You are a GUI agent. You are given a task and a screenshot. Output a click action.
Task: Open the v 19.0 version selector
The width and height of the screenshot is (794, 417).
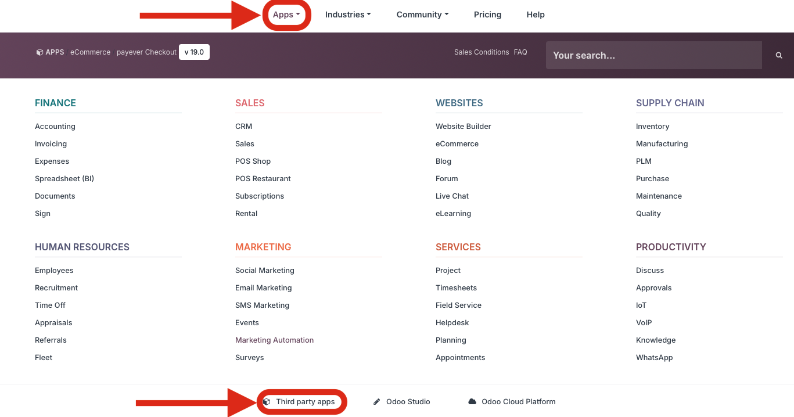(x=194, y=52)
